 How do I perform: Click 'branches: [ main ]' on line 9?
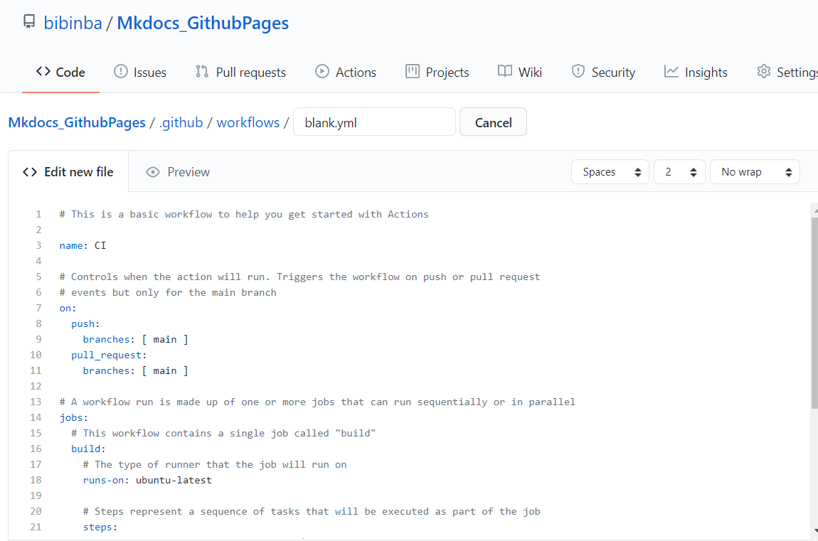pyautogui.click(x=136, y=339)
